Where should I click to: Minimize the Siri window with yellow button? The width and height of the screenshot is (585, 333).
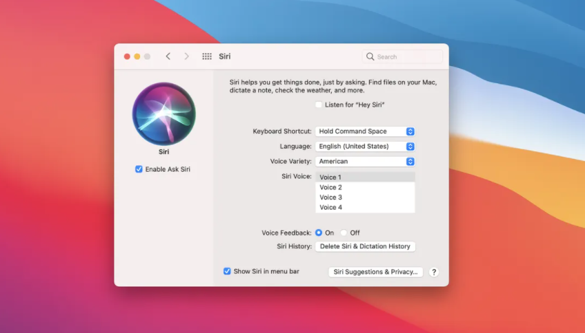137,56
